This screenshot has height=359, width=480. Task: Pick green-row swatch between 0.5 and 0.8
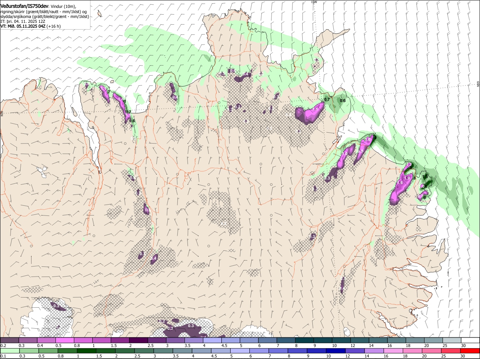(48, 351)
